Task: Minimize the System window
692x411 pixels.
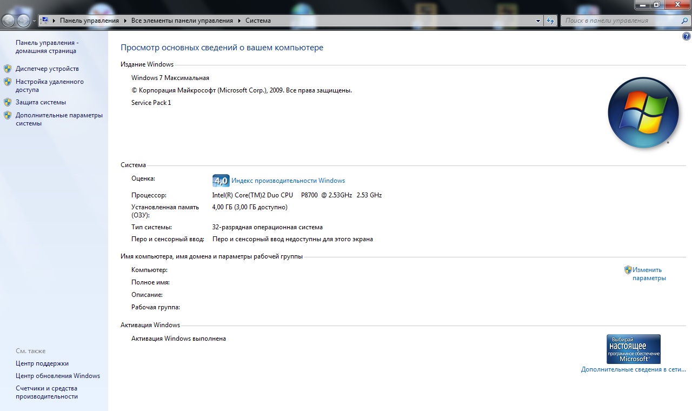Action: click(x=642, y=4)
